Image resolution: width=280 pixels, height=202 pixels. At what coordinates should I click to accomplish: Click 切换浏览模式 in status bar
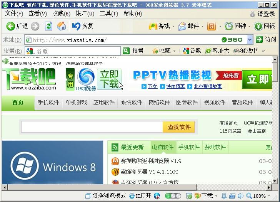106,196
